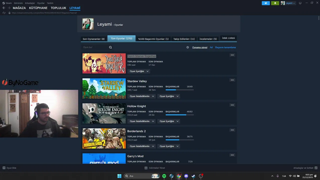
Task: Open the Stardew Valley title link
Action: (x=137, y=81)
